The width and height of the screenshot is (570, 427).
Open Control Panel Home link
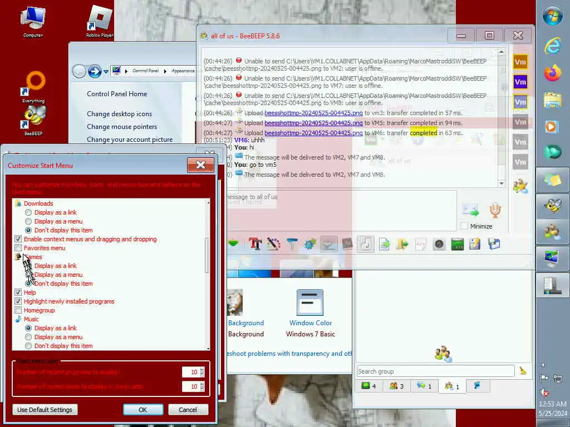[117, 93]
